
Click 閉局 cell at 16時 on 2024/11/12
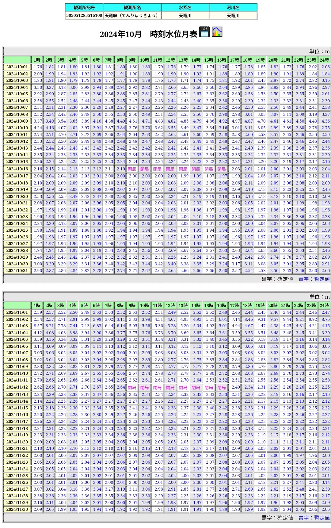pos(221,388)
